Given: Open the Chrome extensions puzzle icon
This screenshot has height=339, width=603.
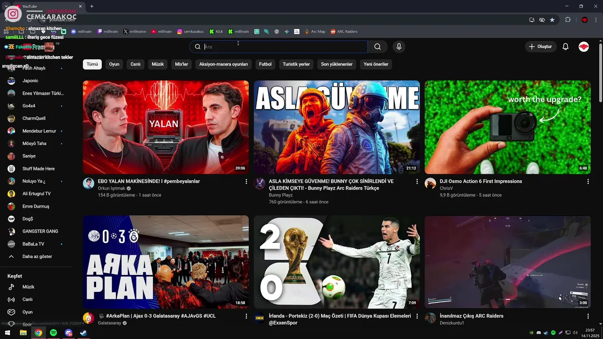Looking at the screenshot, I should point(568,20).
